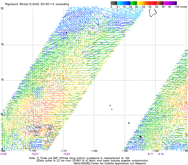The width and height of the screenshot is (188, 165).
Task: Click the ">50 knots" legend label
Action: (181, 7)
